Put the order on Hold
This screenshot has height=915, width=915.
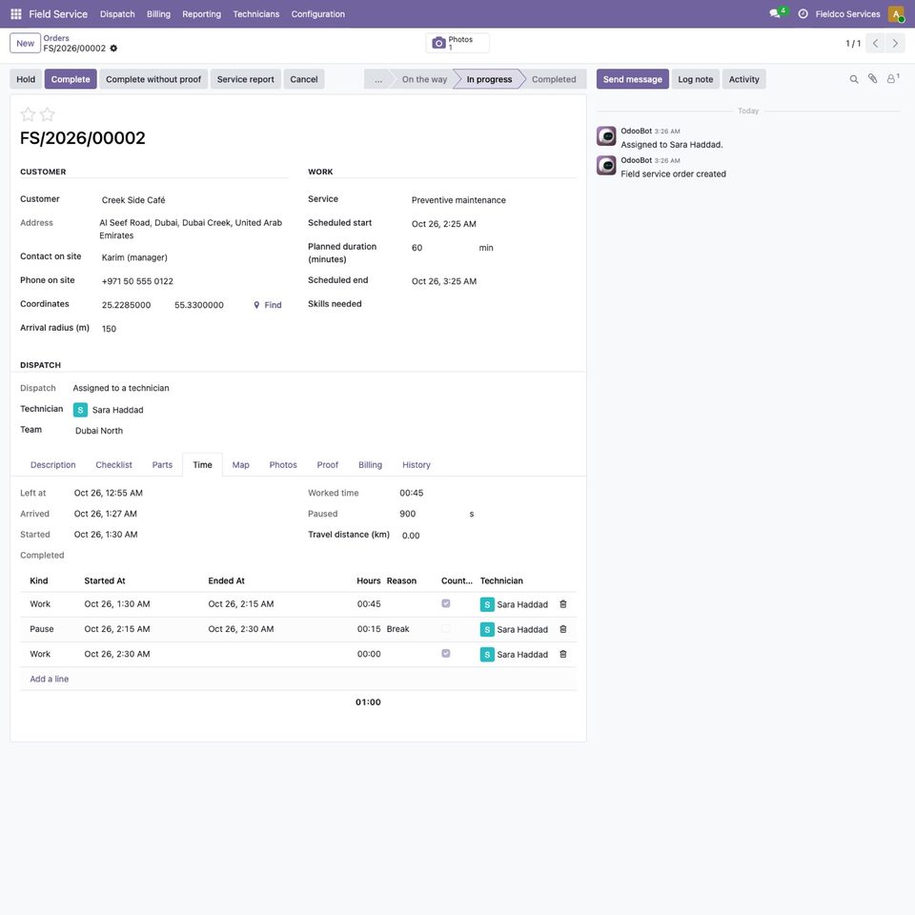[26, 79]
